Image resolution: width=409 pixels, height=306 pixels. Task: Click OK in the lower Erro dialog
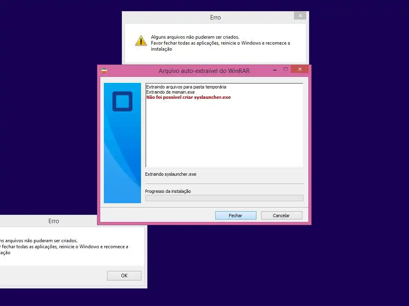[x=124, y=276]
